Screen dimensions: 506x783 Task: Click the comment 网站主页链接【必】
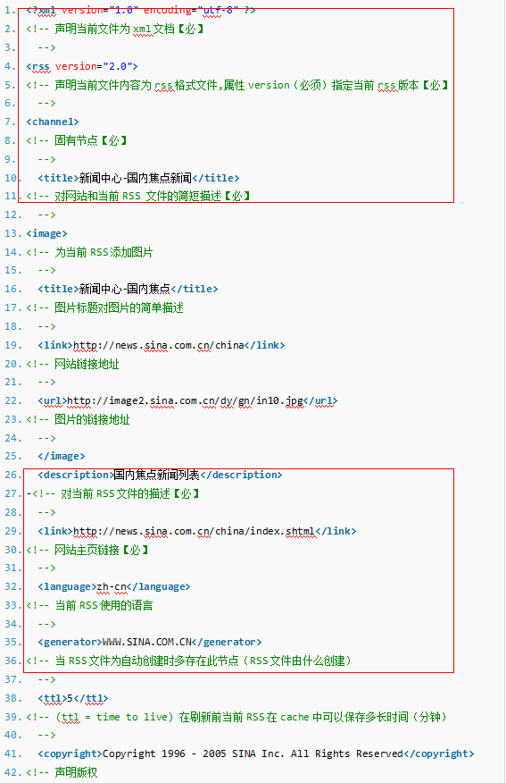tap(87, 550)
